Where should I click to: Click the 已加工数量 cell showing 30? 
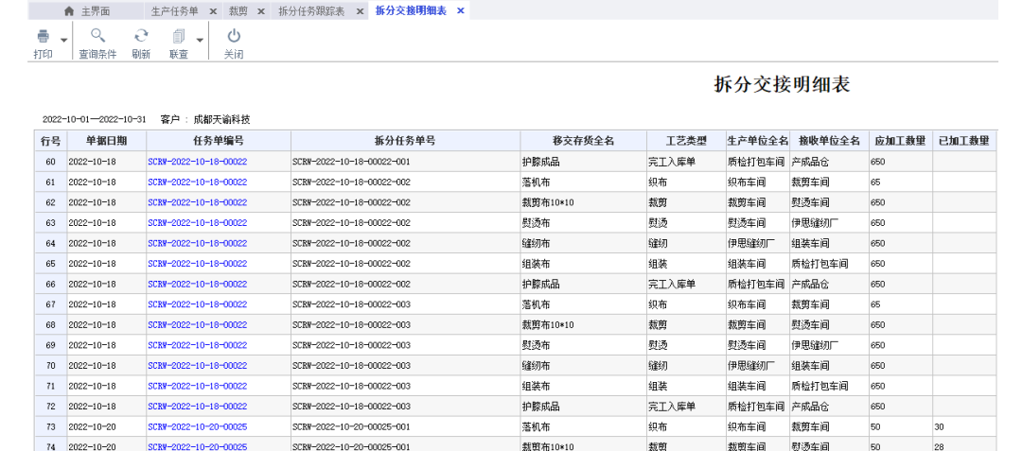point(964,426)
